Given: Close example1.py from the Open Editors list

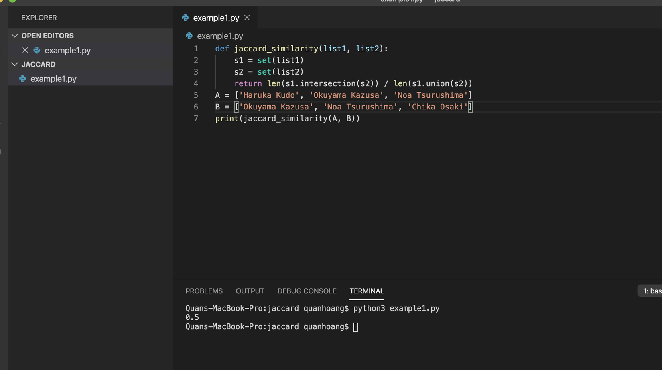Looking at the screenshot, I should (x=25, y=50).
